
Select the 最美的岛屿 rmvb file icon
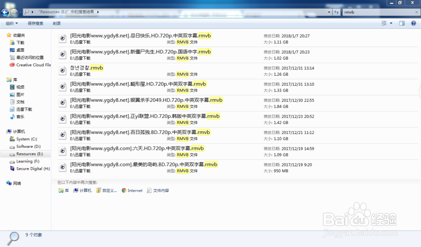coord(63,167)
